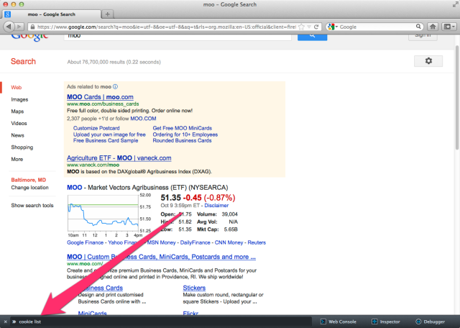Click the address bar URL field
Viewport: 460px width, 328px height.
[166, 27]
